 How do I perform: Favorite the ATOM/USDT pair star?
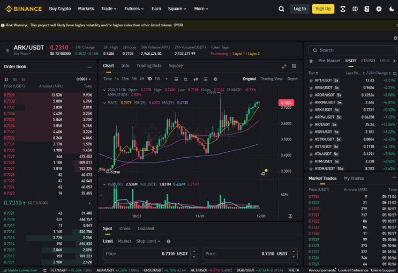pyautogui.click(x=311, y=169)
